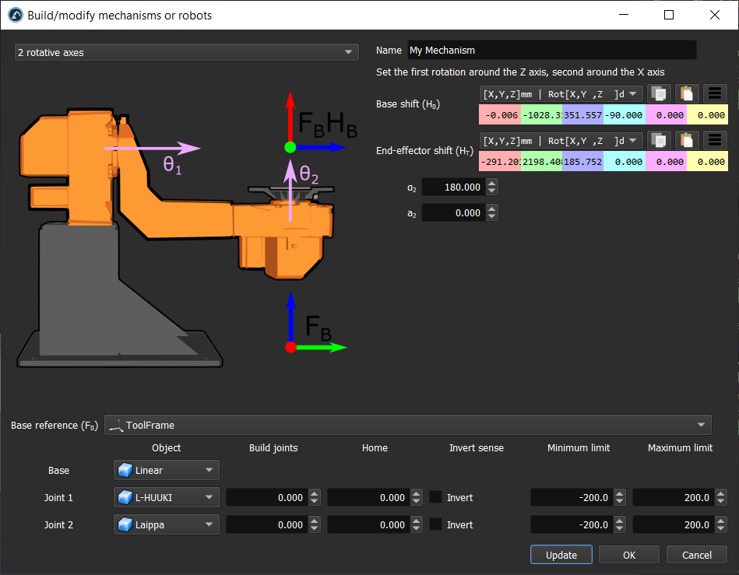Viewport: 739px width, 575px height.
Task: Open the 2 rotative axes mechanism dropdown
Action: click(x=187, y=52)
